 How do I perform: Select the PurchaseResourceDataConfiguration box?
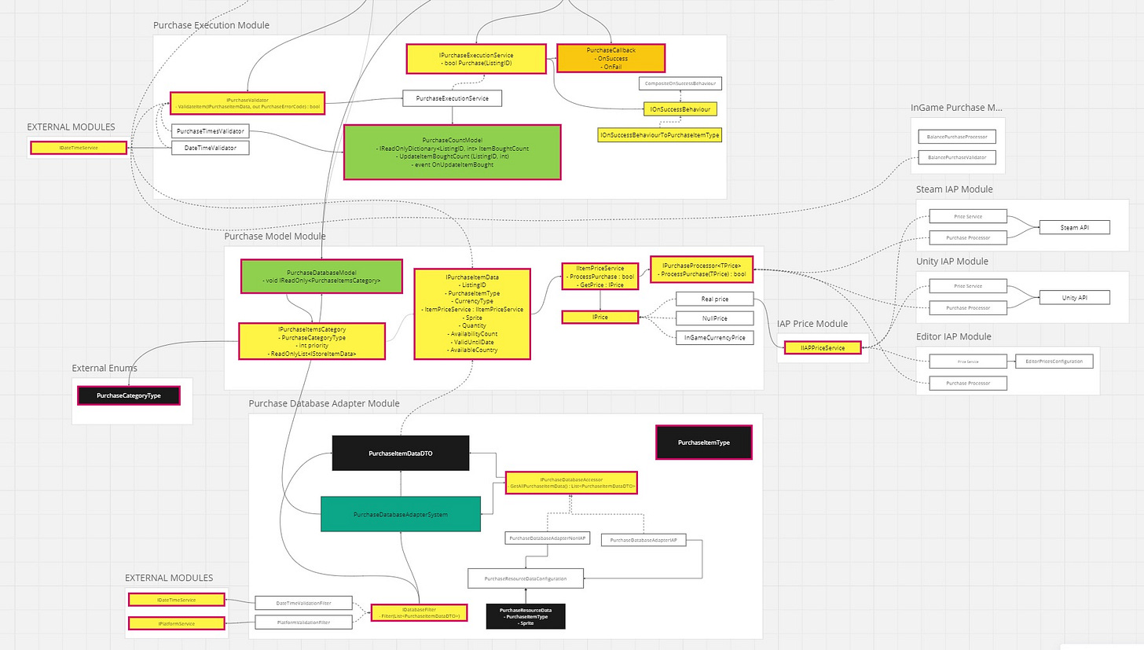pyautogui.click(x=526, y=578)
